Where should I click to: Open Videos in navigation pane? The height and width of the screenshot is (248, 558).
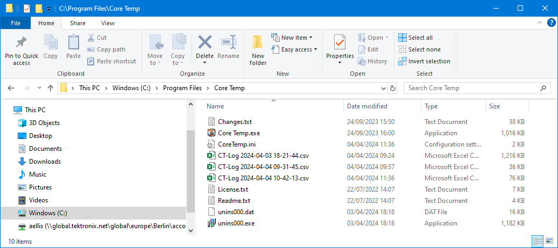[38, 200]
